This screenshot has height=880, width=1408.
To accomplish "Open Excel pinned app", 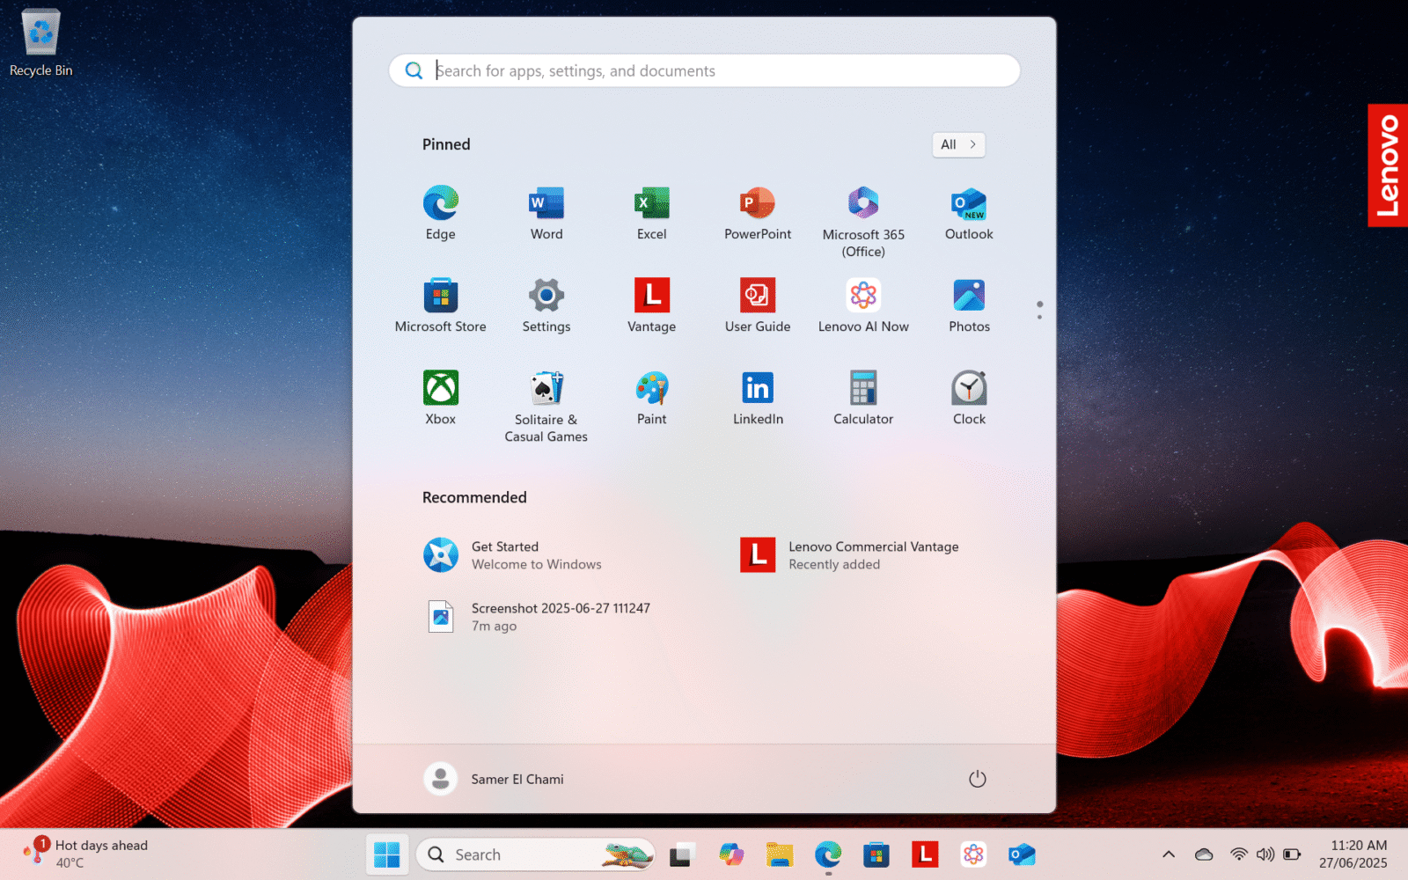I will point(652,214).
